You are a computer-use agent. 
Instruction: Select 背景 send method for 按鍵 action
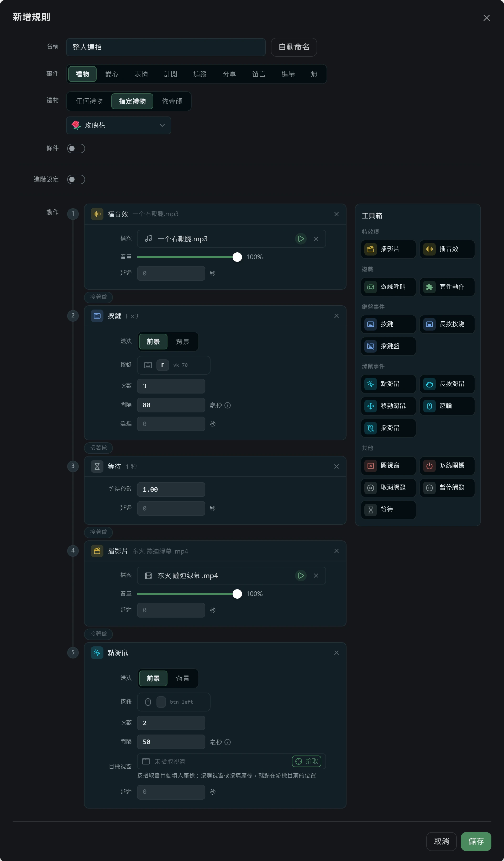click(183, 342)
